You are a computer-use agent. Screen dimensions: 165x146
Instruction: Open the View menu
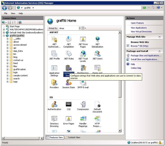[13, 13]
